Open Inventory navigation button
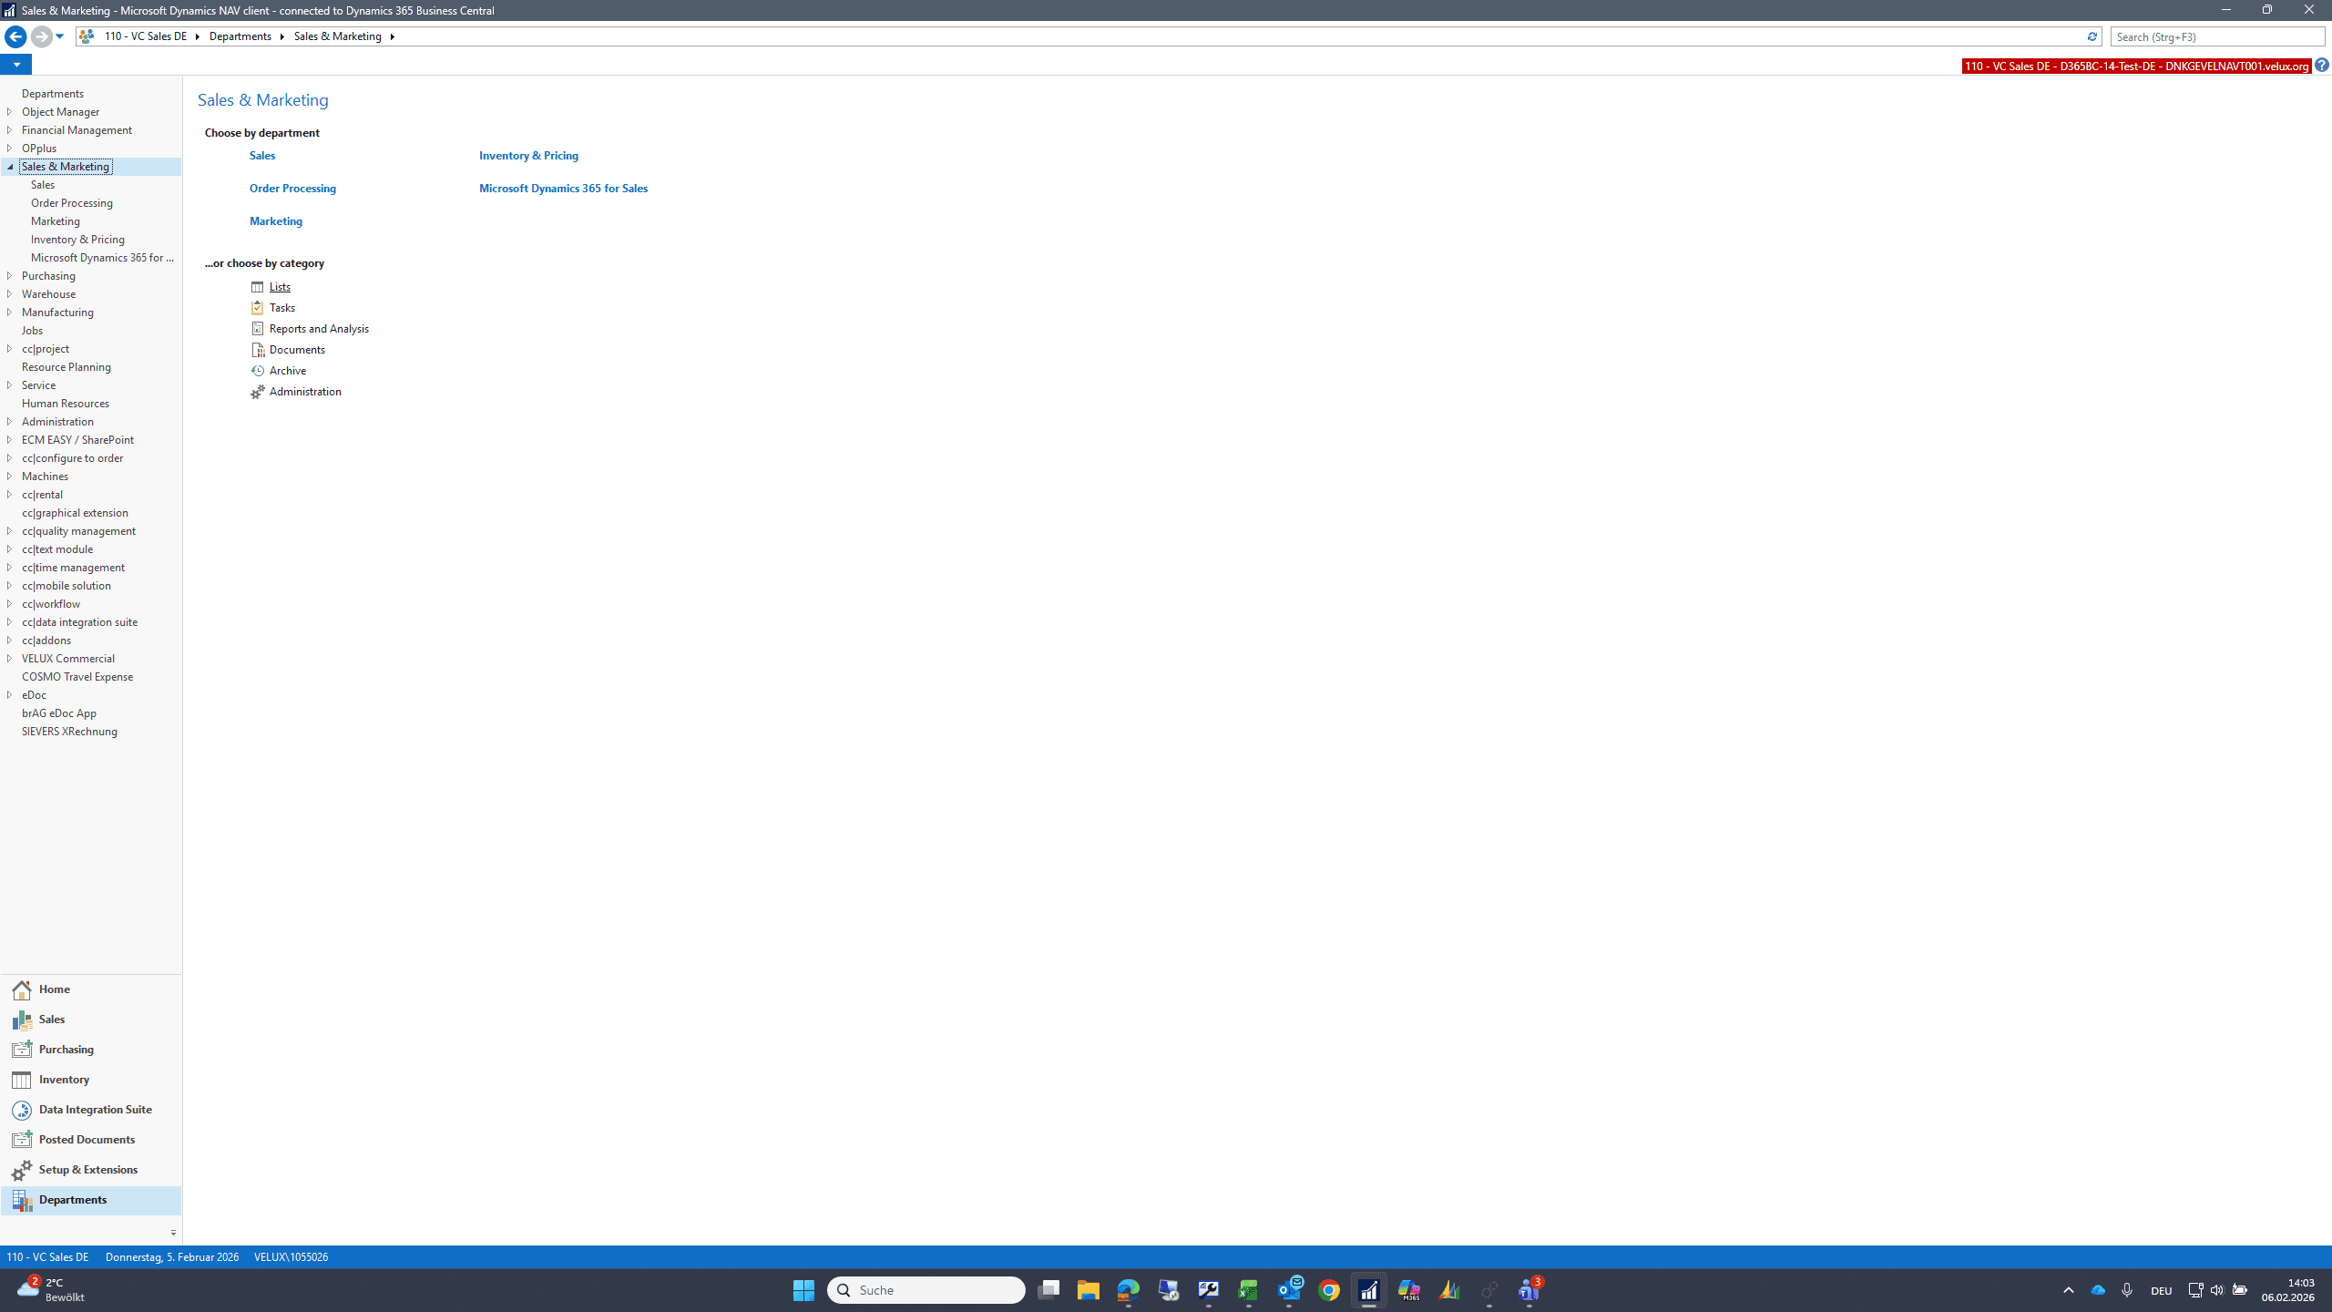The width and height of the screenshot is (2332, 1312). pos(91,1080)
